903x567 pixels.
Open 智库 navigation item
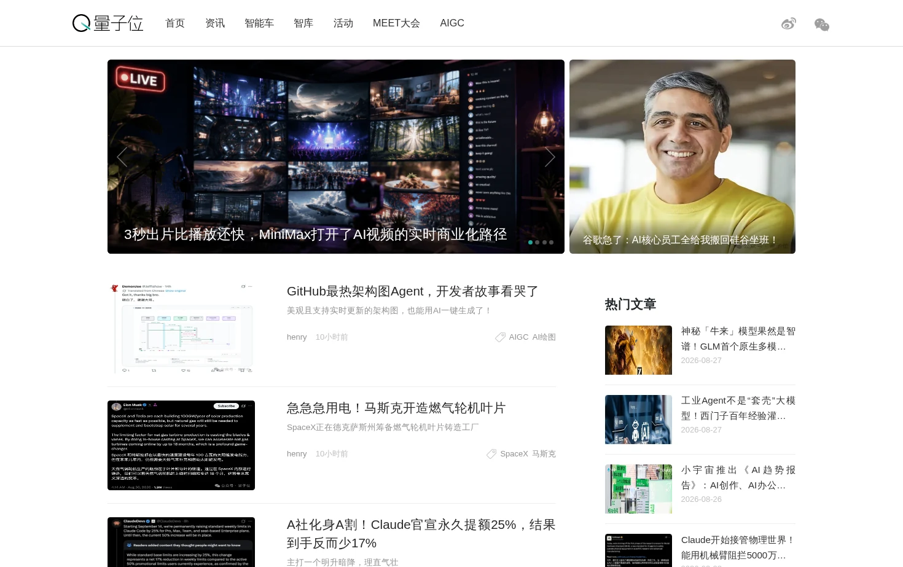click(x=303, y=23)
